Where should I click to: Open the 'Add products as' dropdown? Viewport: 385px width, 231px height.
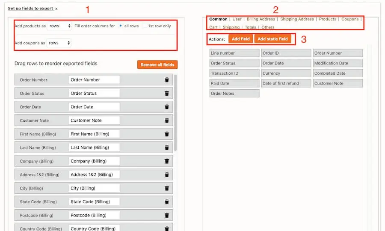click(x=59, y=26)
